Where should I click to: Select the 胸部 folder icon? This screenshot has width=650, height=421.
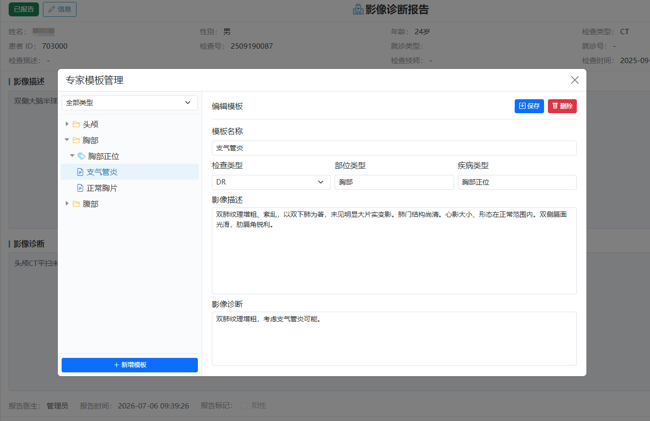76,140
